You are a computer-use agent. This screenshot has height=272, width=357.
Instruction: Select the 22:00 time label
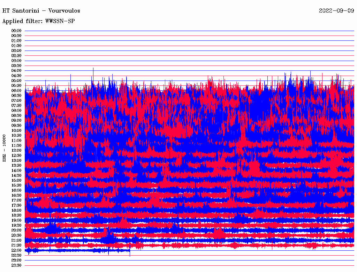pos(16,250)
